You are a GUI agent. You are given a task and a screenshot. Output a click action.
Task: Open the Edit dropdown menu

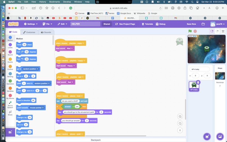point(62,24)
